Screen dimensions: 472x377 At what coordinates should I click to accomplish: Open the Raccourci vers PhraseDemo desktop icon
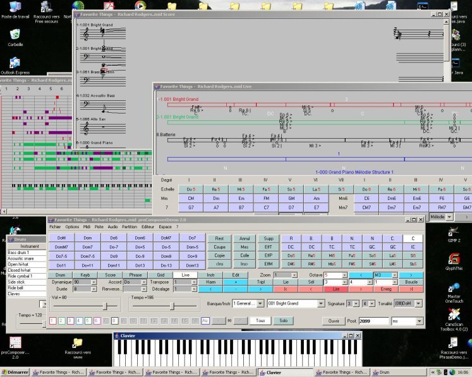point(454,348)
